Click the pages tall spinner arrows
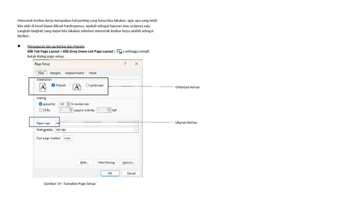This screenshot has width=344, height=208. [x=109, y=110]
